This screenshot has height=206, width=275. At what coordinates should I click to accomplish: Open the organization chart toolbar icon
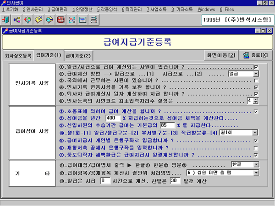pos(17,20)
